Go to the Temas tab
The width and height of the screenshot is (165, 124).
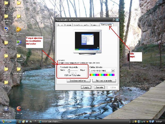coord(60,25)
